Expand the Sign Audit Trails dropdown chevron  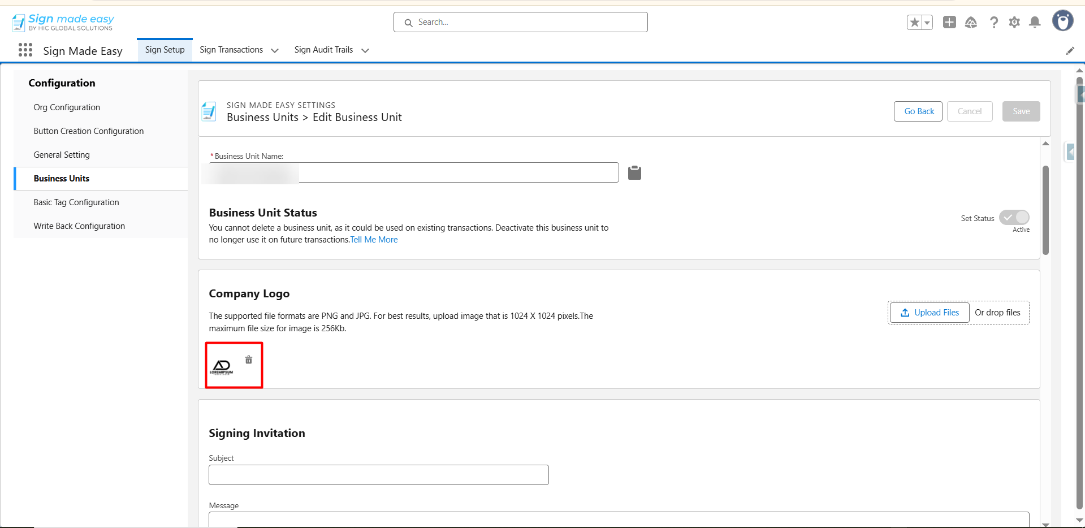pos(365,50)
